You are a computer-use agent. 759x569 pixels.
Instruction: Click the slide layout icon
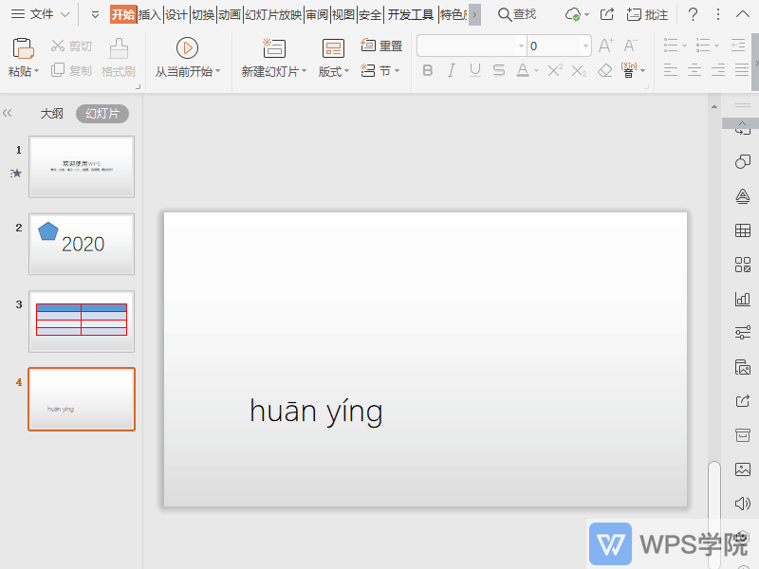333,47
